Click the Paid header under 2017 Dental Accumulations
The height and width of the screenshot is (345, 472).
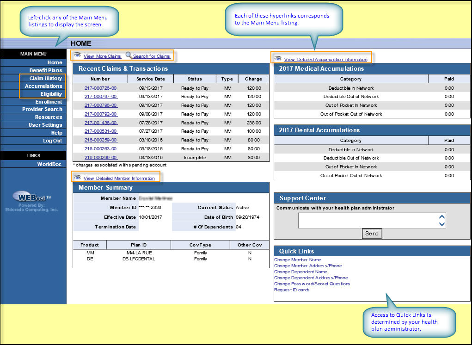click(x=449, y=140)
